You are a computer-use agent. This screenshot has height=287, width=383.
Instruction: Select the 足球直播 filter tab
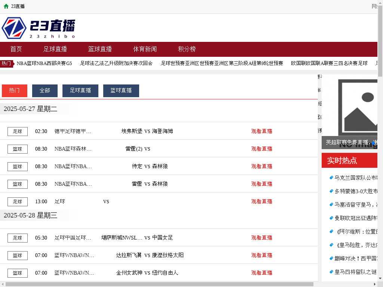80,90
